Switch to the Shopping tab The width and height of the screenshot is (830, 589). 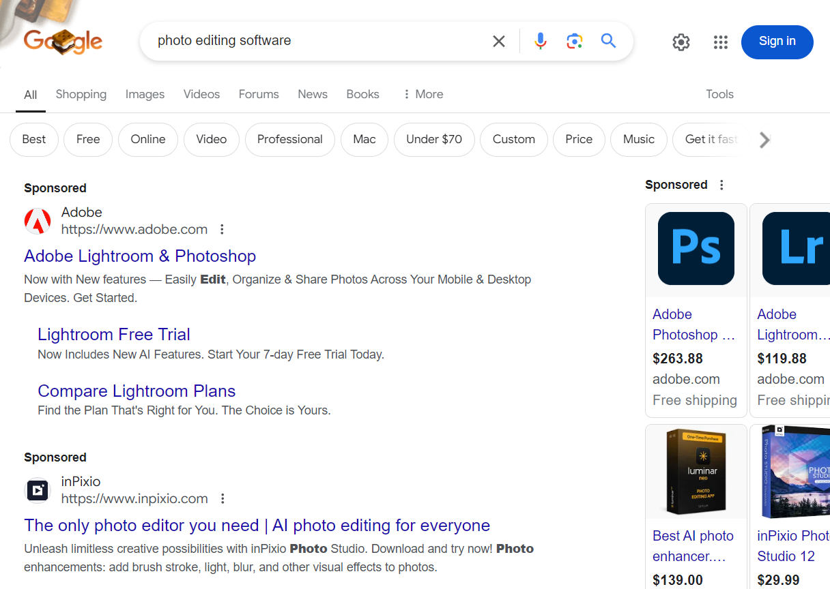coord(81,94)
